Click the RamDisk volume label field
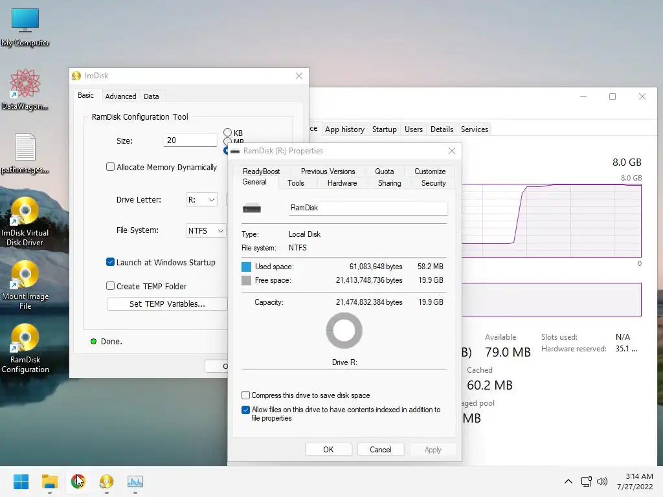663x497 pixels. (368, 208)
